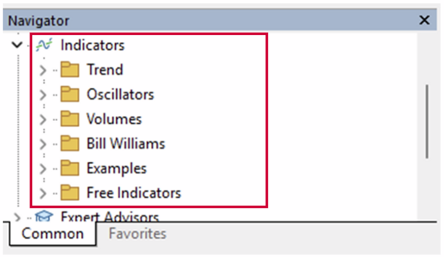This screenshot has height=257, width=444.
Task: Expand the Bill Williams folder chevron
Action: click(x=43, y=144)
